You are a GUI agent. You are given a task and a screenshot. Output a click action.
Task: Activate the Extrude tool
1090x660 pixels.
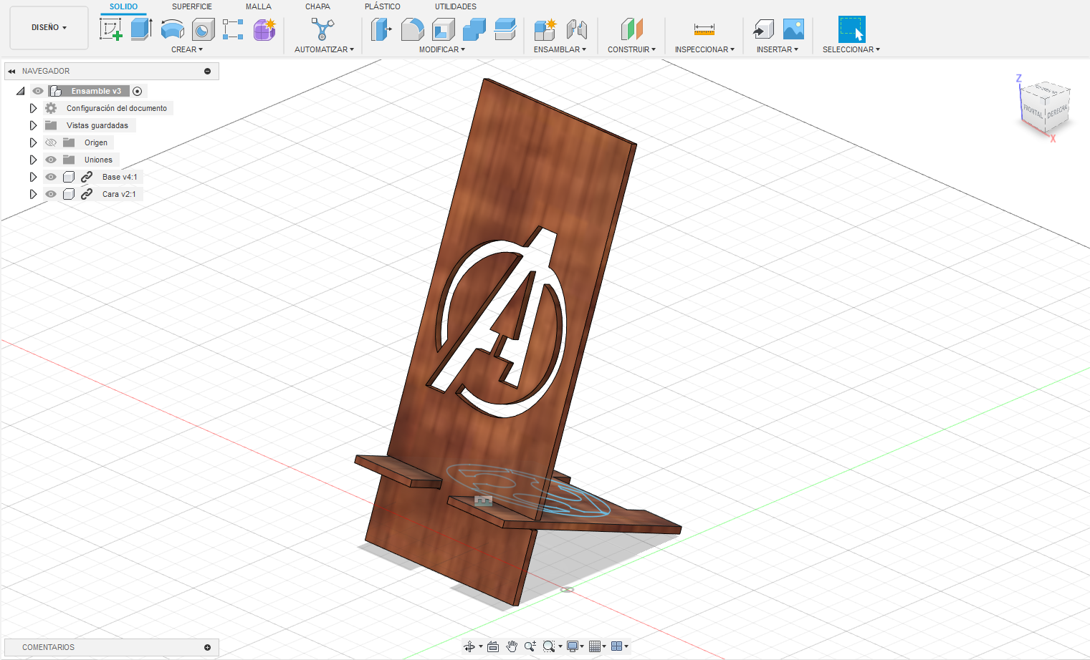[140, 29]
